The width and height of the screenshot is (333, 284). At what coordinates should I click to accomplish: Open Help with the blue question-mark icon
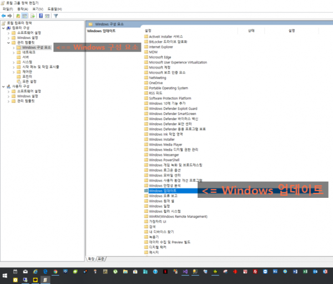[41, 16]
